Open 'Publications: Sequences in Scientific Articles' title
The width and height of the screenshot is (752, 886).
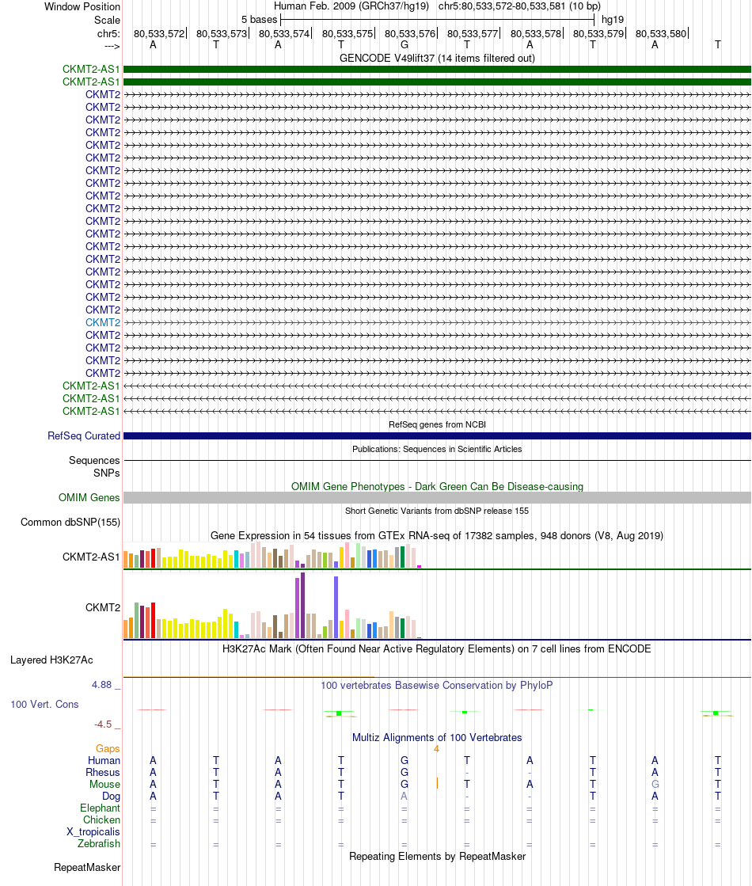(437, 449)
